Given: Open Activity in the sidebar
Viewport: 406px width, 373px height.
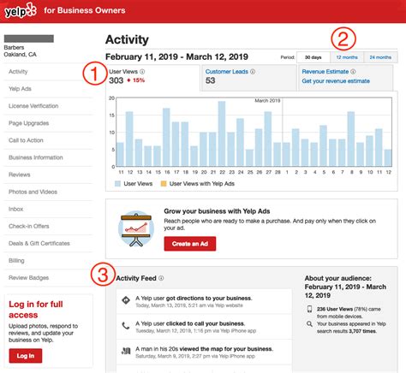Looking at the screenshot, I should [x=48, y=72].
